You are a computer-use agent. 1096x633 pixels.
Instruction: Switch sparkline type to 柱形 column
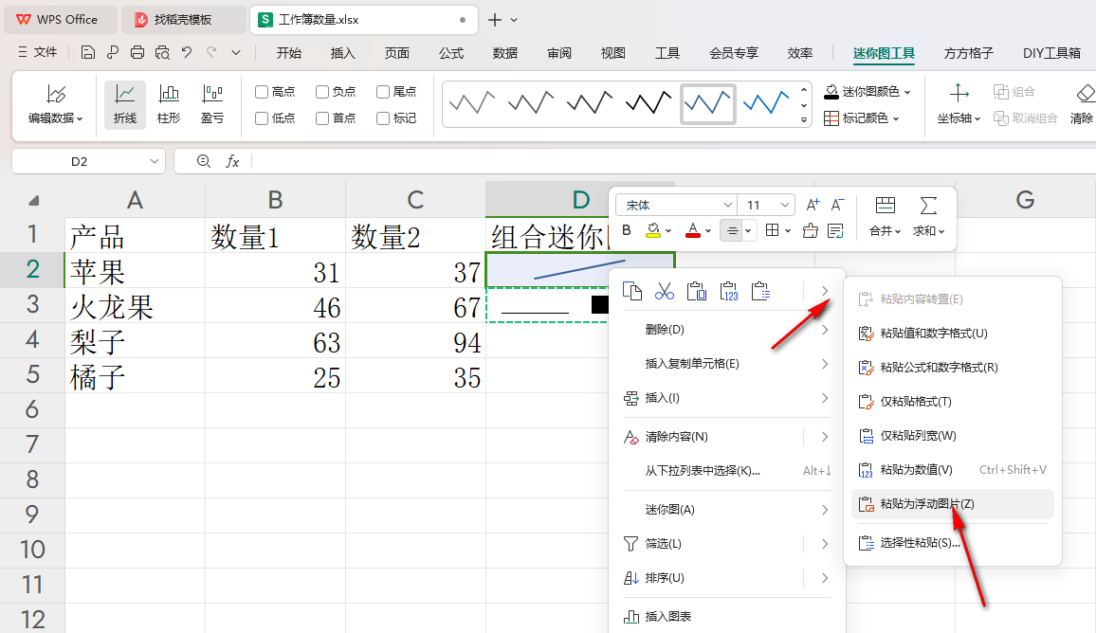pyautogui.click(x=169, y=104)
